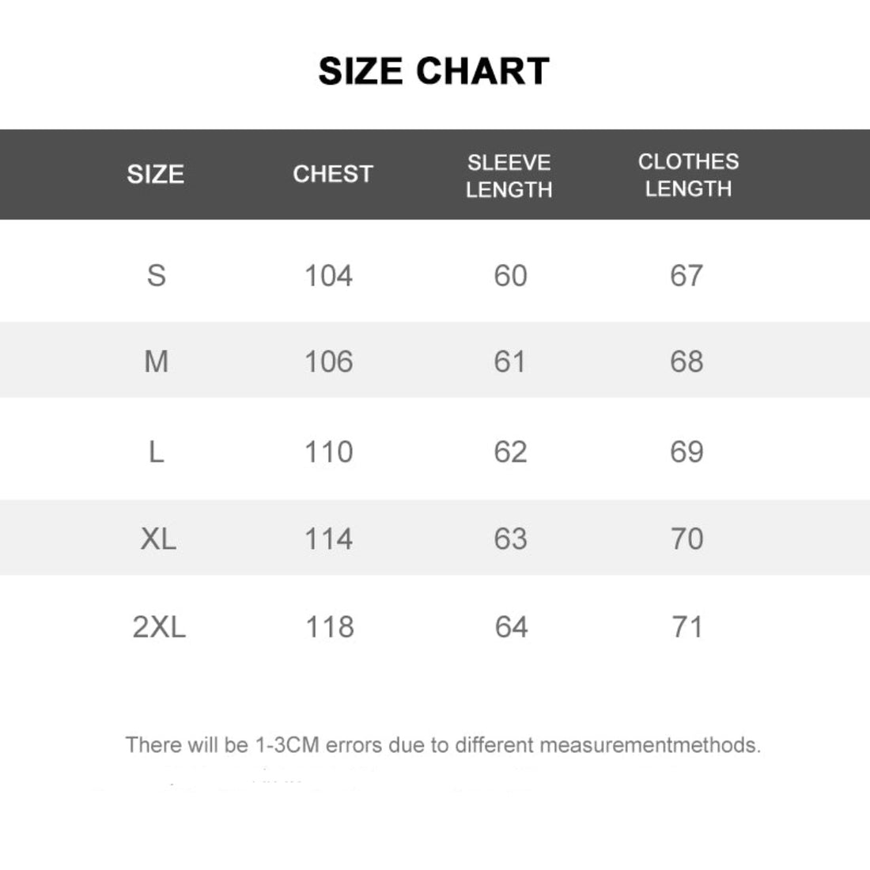Viewport: 870px width, 870px height.
Task: Click the 1-3CM measurement errors note
Action: (443, 745)
